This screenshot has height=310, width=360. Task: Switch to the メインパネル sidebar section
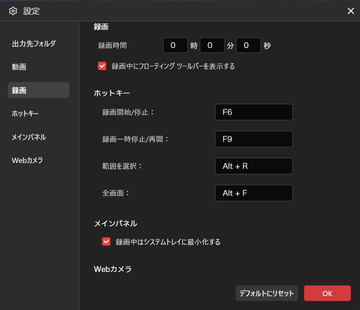click(x=29, y=137)
